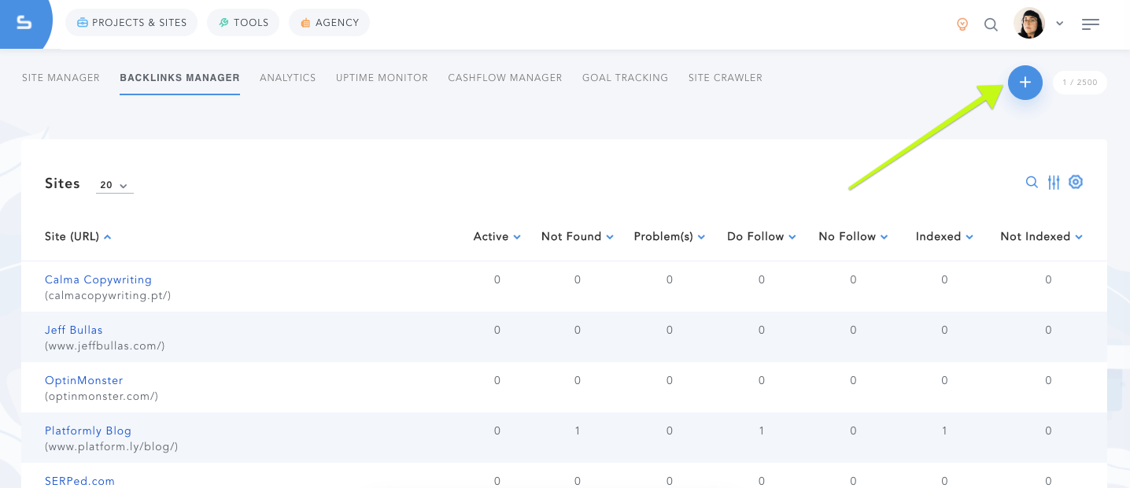Sort by Active column
Image resolution: width=1130 pixels, height=488 pixels.
pyautogui.click(x=497, y=237)
